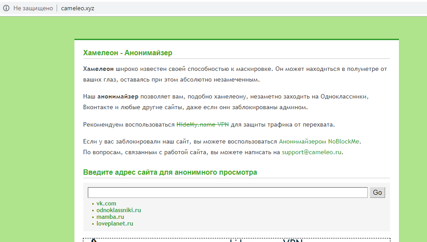Open the Анонимайзером NoBlockMe link
Viewport: 427px width, 242px height.
319,142
